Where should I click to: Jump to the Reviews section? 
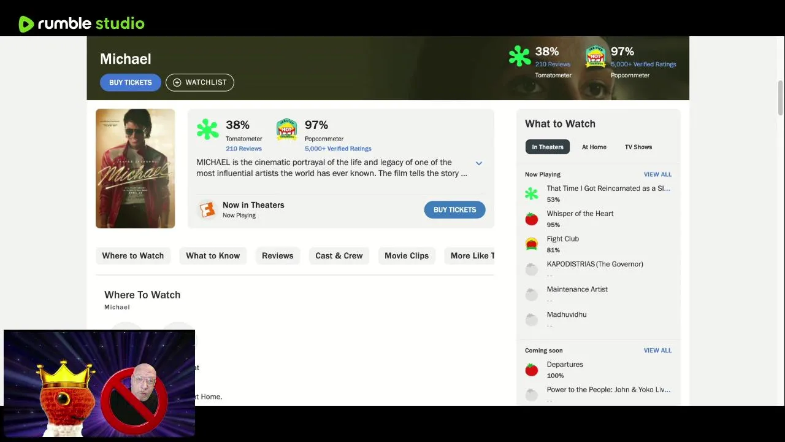[278, 255]
